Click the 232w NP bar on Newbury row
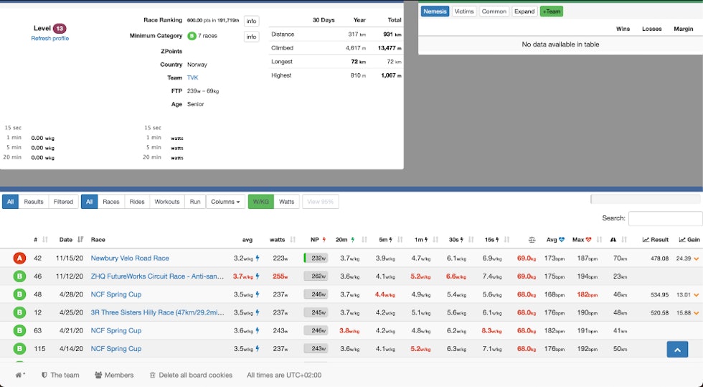This screenshot has height=387, width=703. (x=316, y=258)
